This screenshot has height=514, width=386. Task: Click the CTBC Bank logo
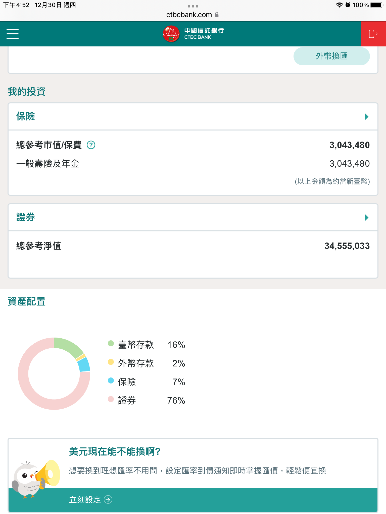[x=193, y=34]
